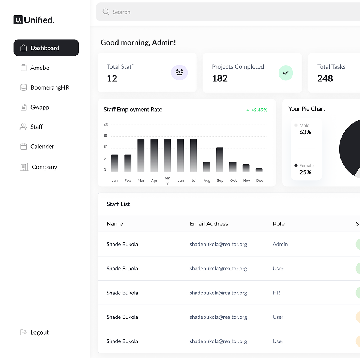Screen dimensions: 360x360
Task: Click the magnifying glass search icon
Action: coord(105,12)
